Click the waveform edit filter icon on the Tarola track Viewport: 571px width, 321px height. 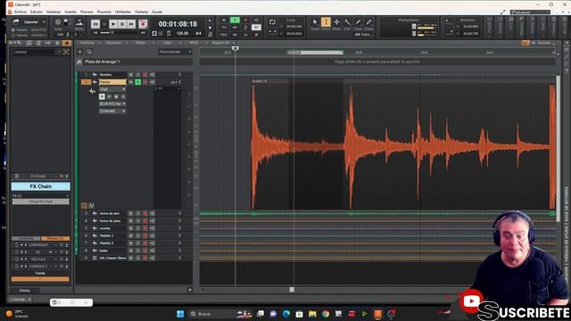pyautogui.click(x=92, y=91)
